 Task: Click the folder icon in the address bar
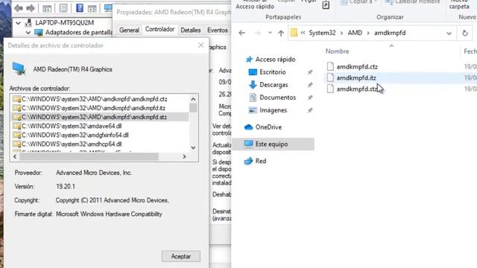coord(294,33)
